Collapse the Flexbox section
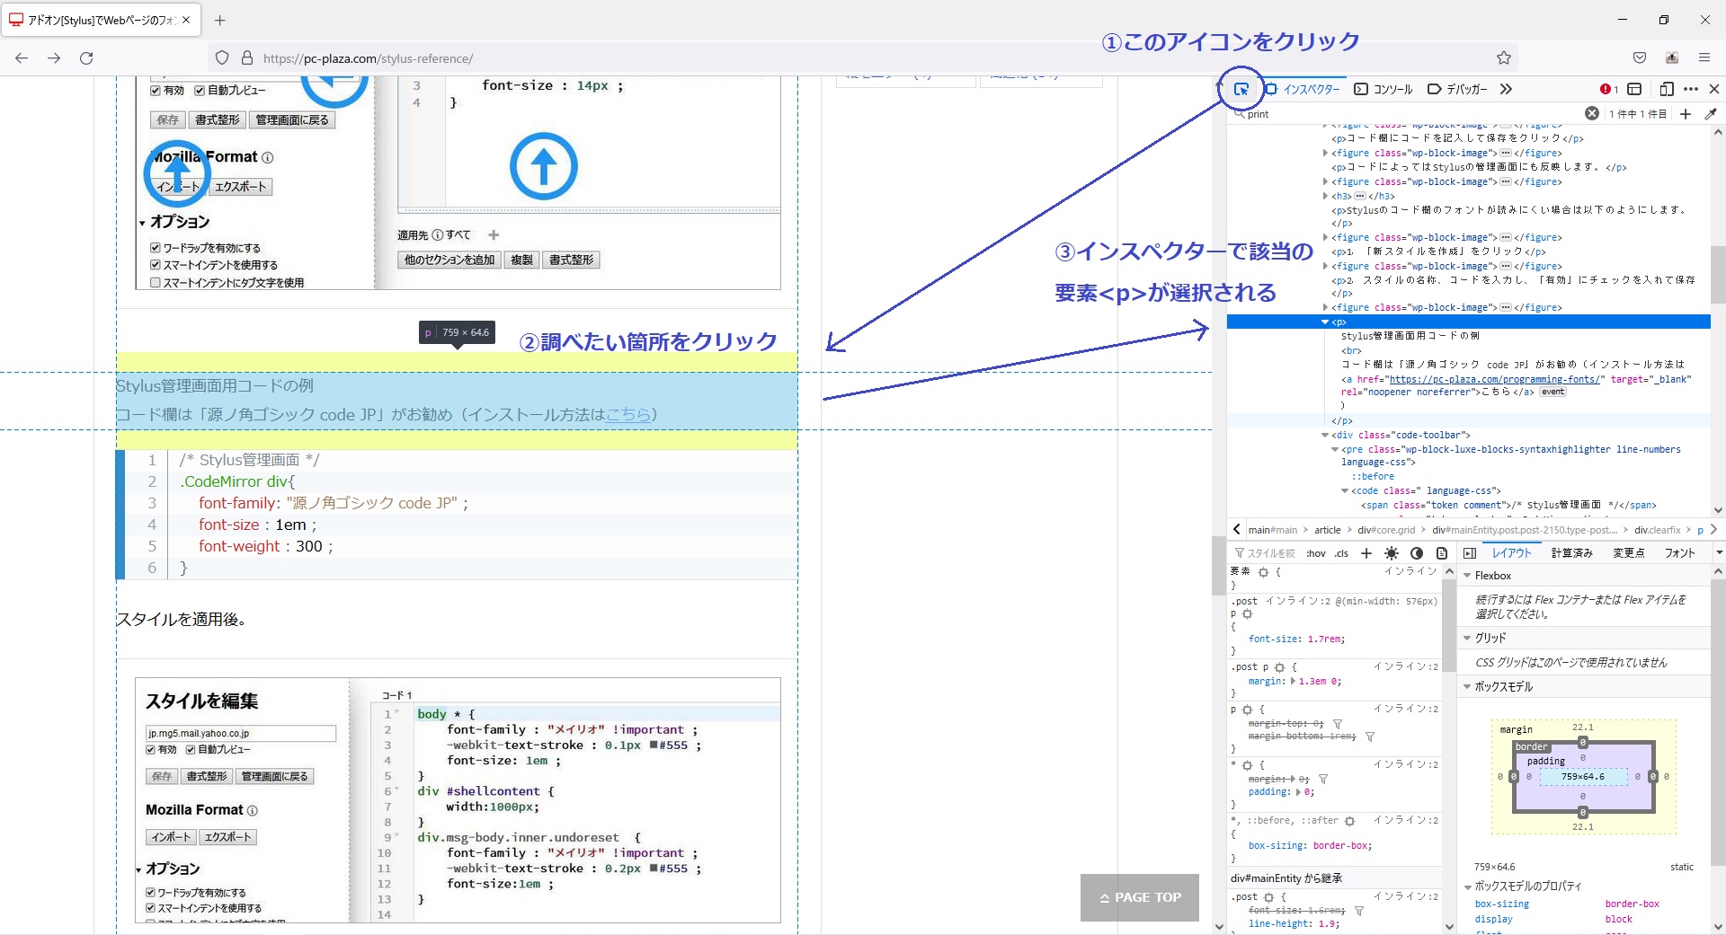The image size is (1726, 935). (x=1468, y=576)
